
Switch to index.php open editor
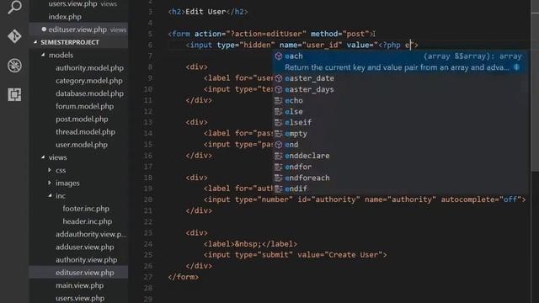65,17
